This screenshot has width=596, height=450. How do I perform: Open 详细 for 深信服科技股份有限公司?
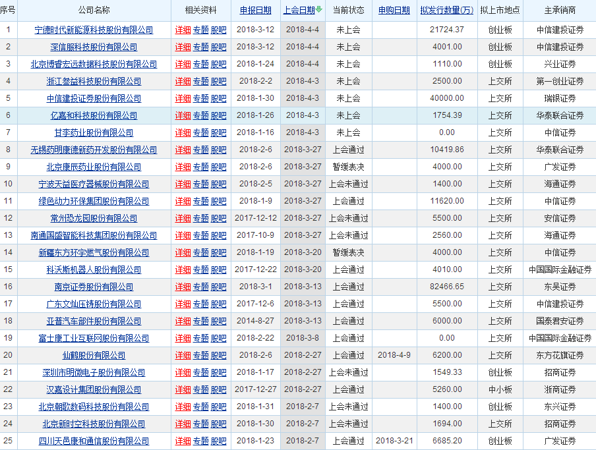[x=183, y=47]
